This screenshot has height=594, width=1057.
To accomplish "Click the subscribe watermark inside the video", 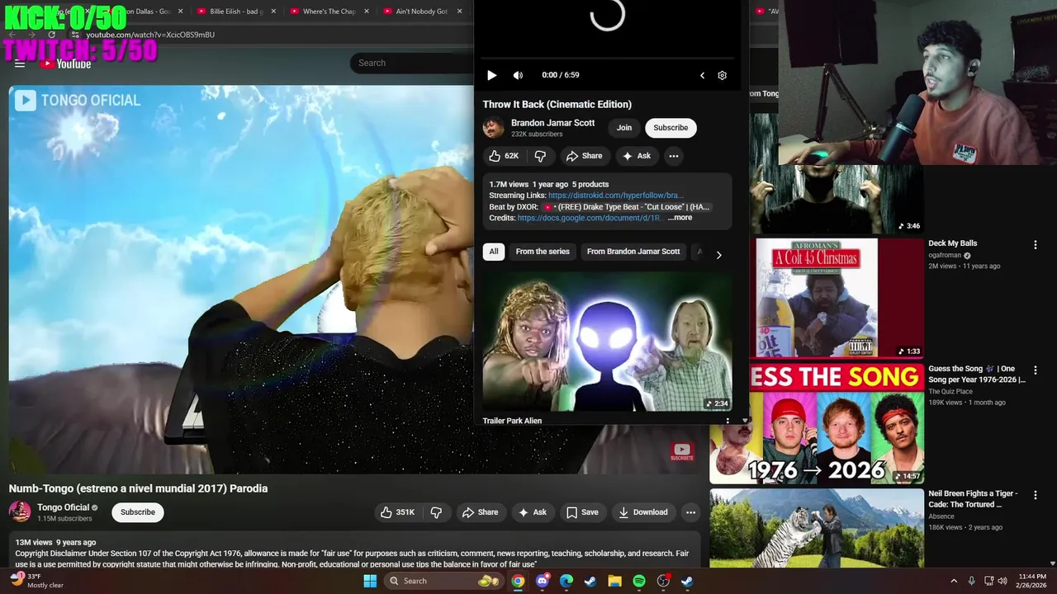I will [681, 452].
